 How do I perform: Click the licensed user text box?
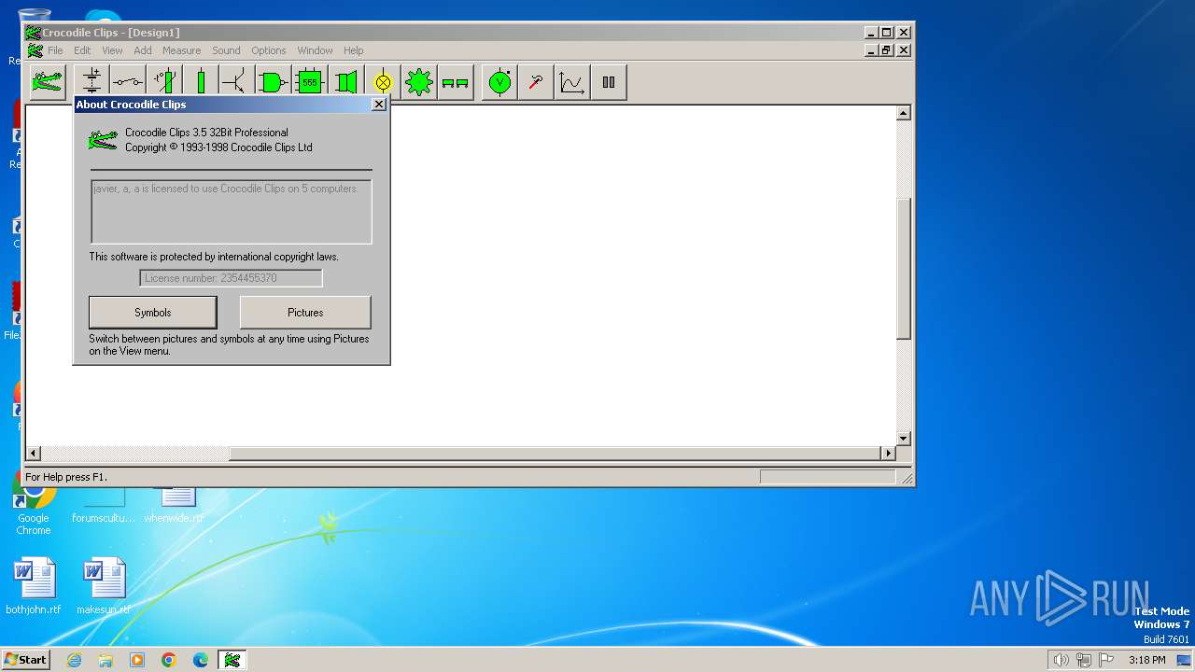pyautogui.click(x=231, y=212)
